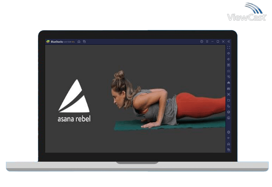
Task: Close the BlueStacks window
Action: coord(223,42)
